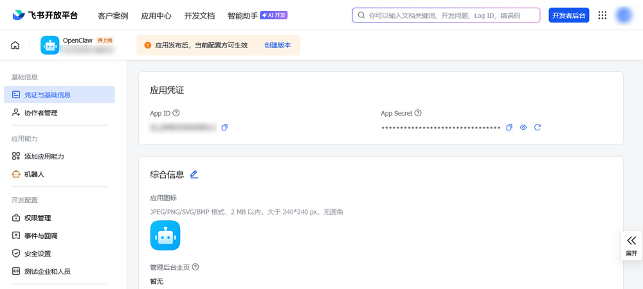Select 权限管理 in the sidebar

point(37,218)
